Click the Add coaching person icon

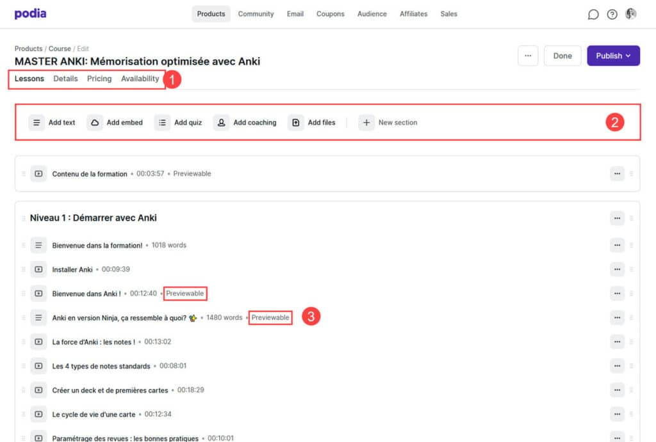point(221,122)
